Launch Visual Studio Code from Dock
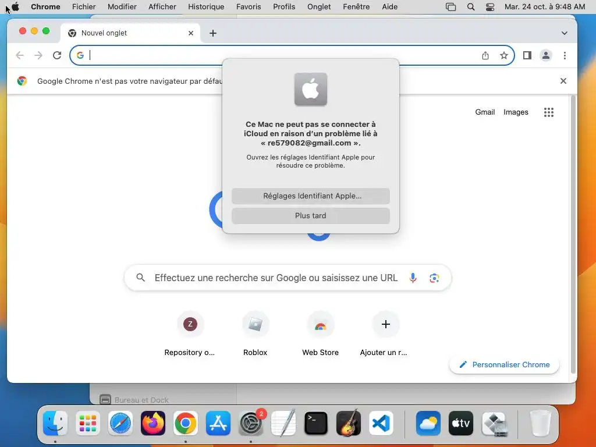Screen dimensions: 596x447 pyautogui.click(x=381, y=423)
